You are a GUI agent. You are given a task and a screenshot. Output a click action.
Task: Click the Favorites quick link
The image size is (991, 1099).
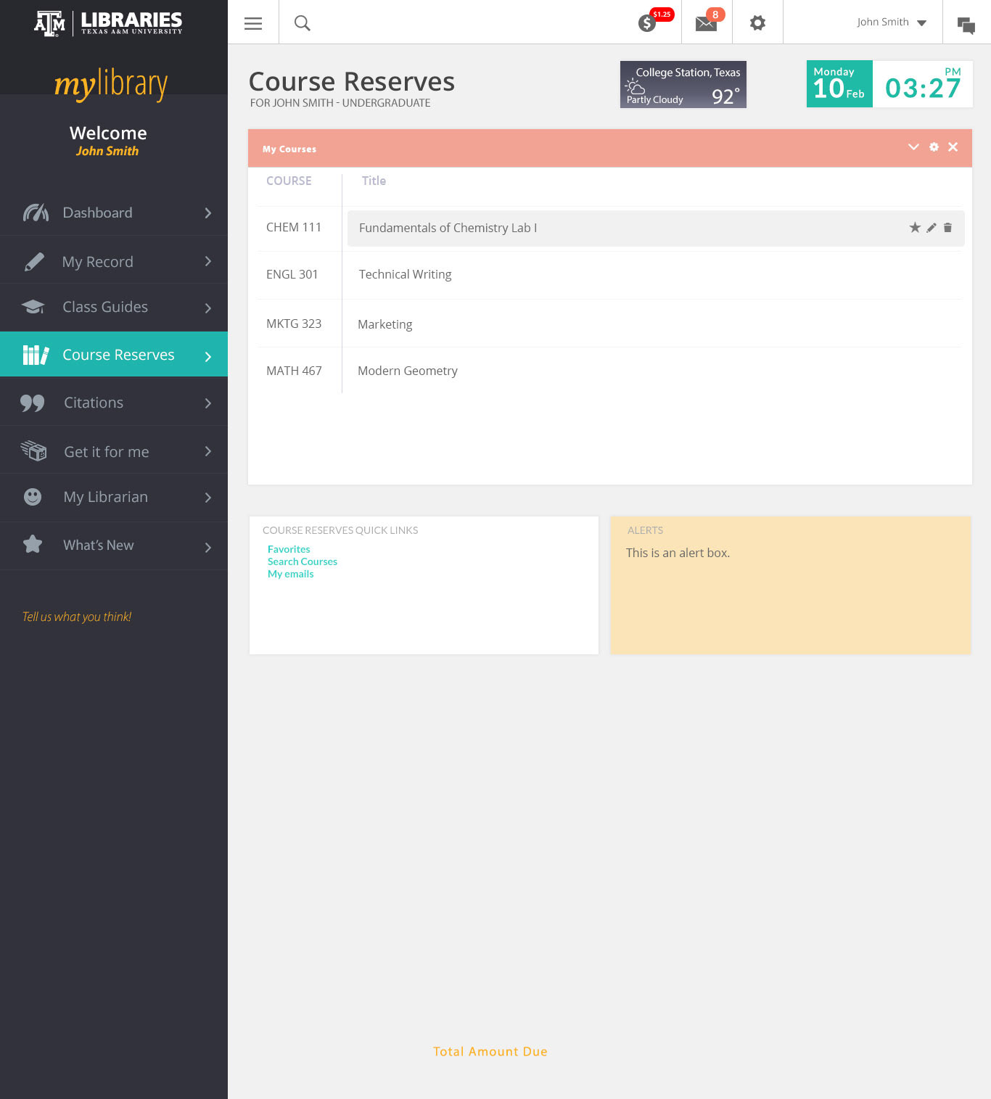click(289, 549)
